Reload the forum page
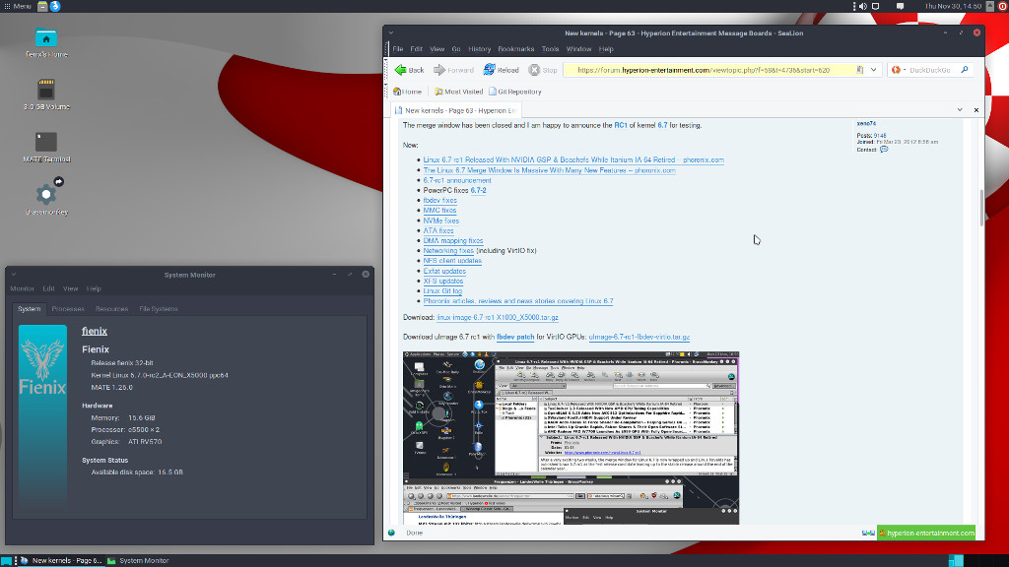 [501, 70]
